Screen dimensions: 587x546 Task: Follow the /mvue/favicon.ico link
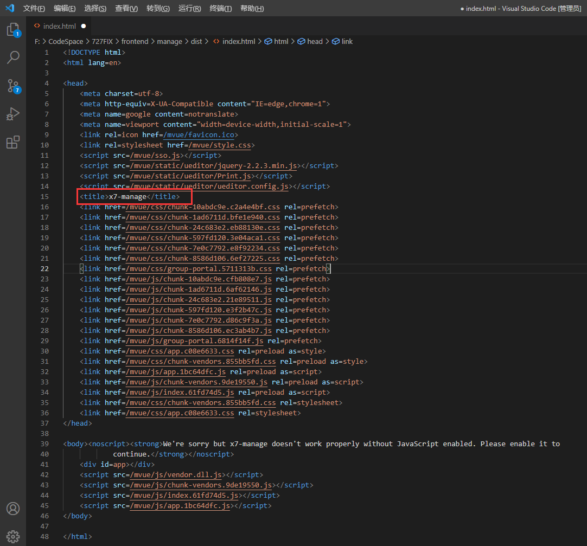(199, 134)
